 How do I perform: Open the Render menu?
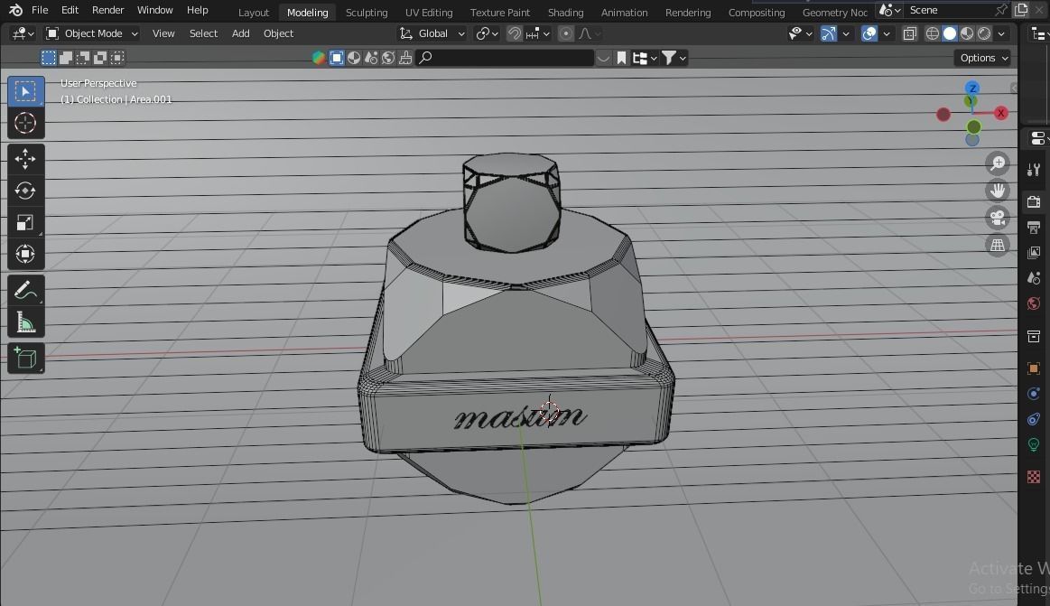107,10
